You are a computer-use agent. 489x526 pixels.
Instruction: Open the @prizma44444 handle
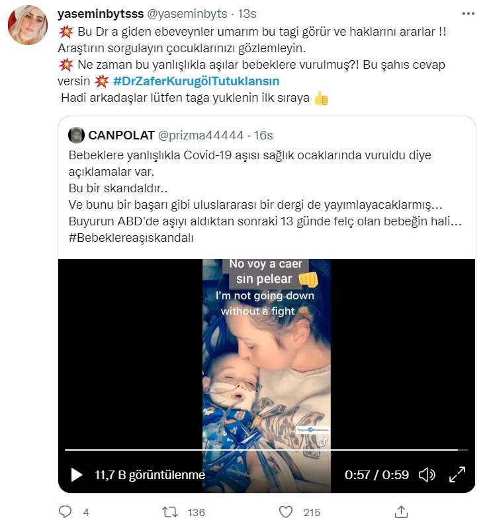200,135
